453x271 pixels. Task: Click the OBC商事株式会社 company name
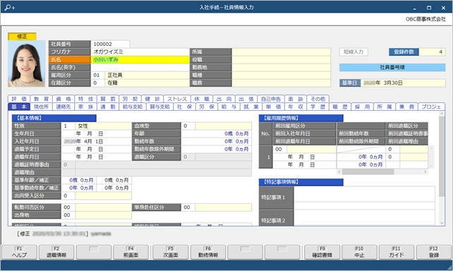pyautogui.click(x=425, y=19)
